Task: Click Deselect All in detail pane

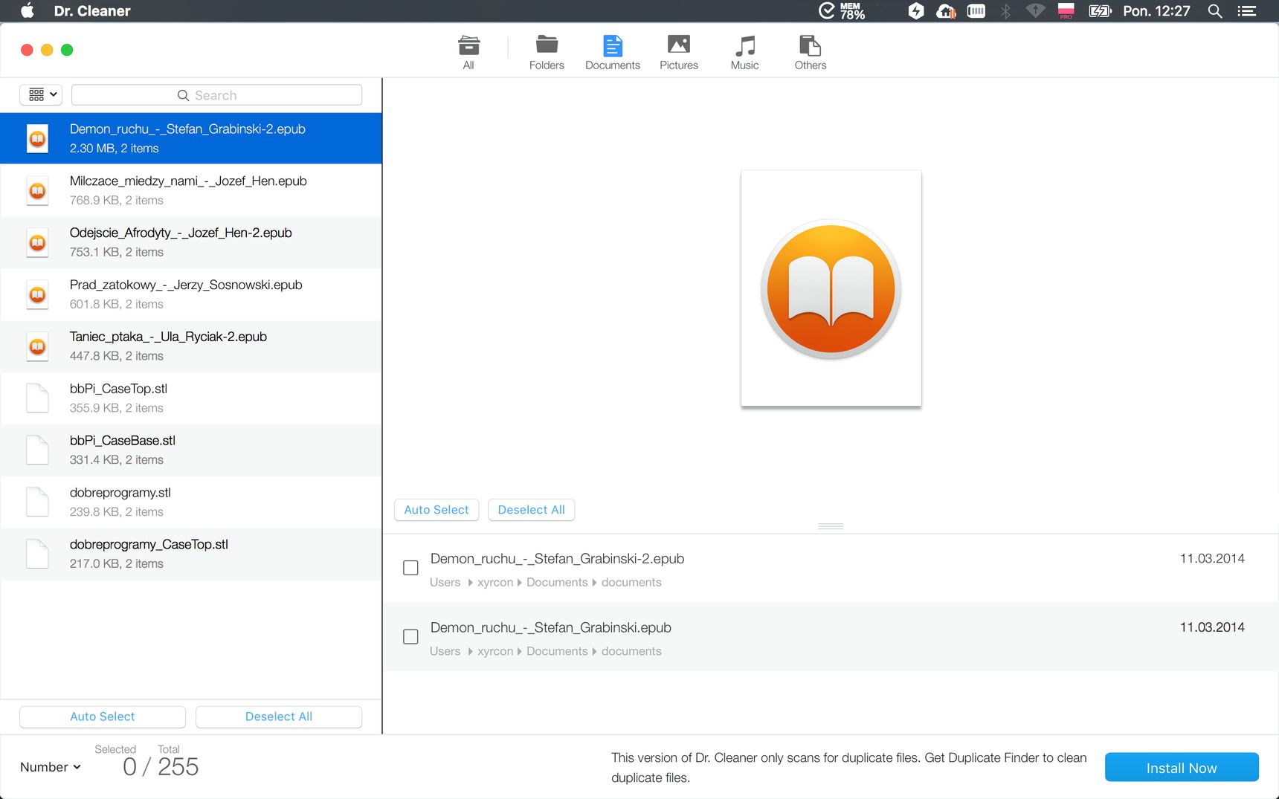Action: [531, 510]
